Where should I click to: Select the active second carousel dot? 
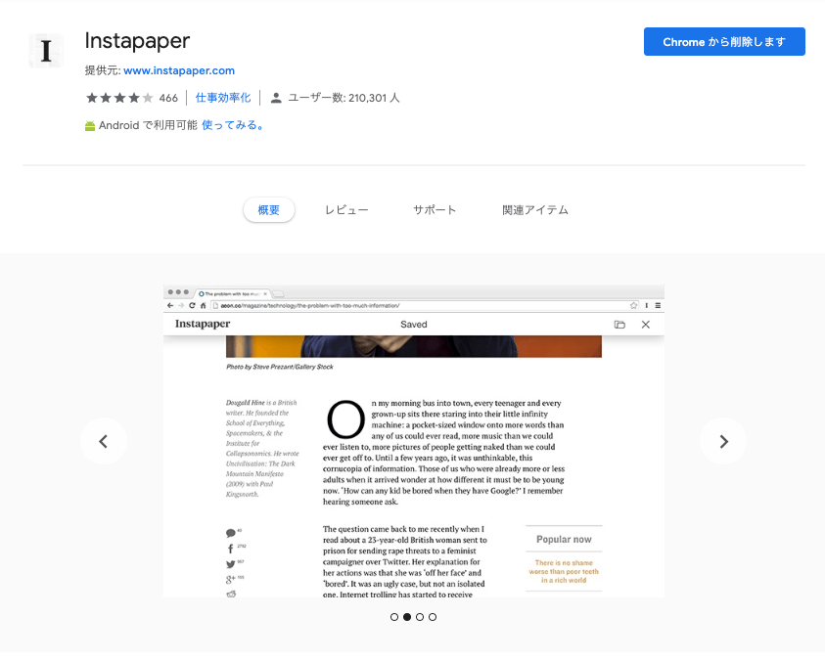coord(407,617)
